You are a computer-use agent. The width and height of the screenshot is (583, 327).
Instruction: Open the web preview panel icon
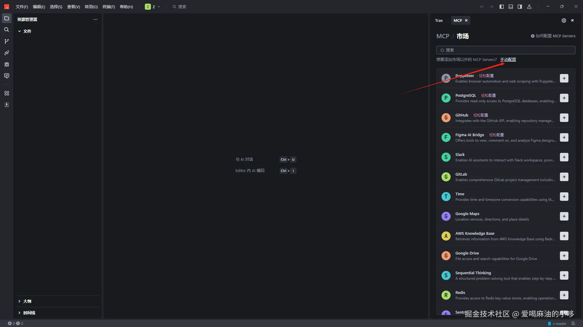7,76
